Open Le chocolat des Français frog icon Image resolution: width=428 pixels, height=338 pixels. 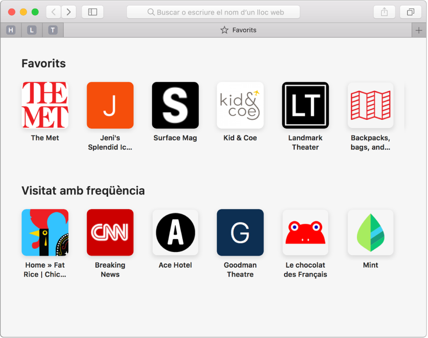pos(305,232)
